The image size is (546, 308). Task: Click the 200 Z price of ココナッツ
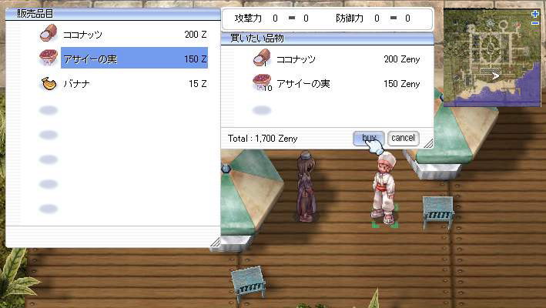pyautogui.click(x=196, y=35)
